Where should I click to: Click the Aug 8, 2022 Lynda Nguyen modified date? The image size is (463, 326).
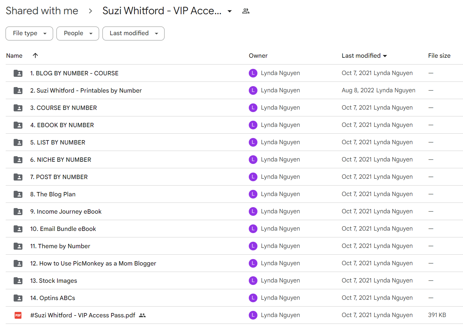378,90
